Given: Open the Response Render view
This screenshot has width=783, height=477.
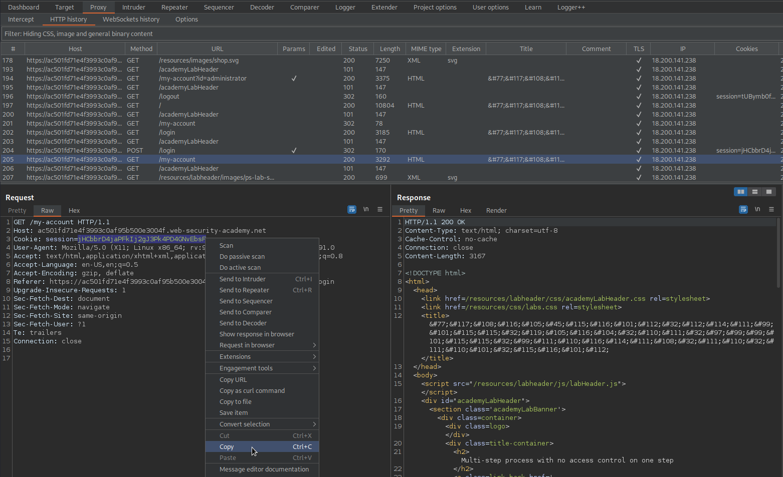Looking at the screenshot, I should tap(496, 210).
